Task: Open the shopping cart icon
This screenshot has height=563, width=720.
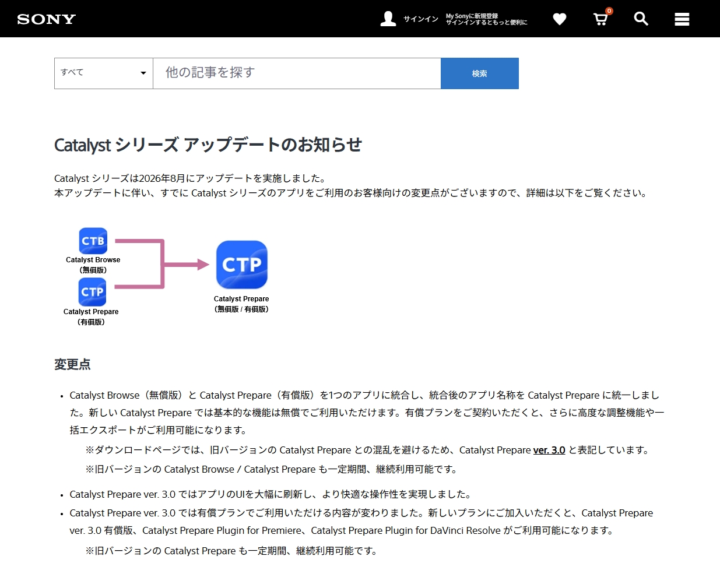Action: click(x=600, y=19)
